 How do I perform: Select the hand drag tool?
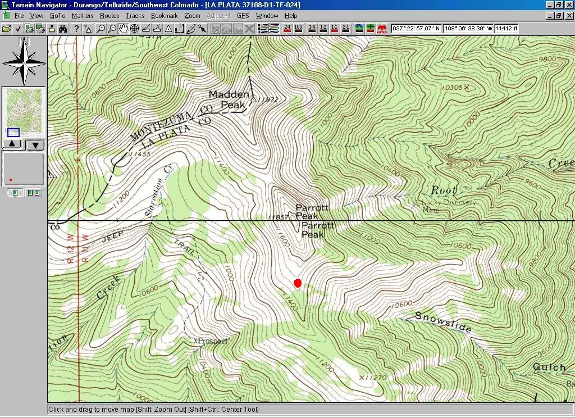click(123, 29)
